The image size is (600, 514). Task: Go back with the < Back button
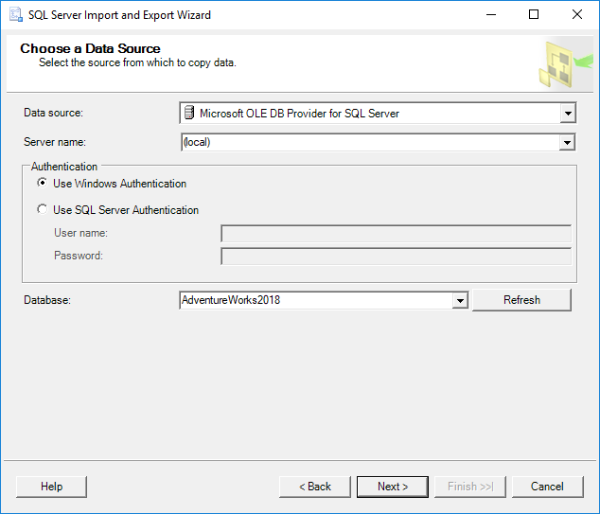[x=315, y=487]
